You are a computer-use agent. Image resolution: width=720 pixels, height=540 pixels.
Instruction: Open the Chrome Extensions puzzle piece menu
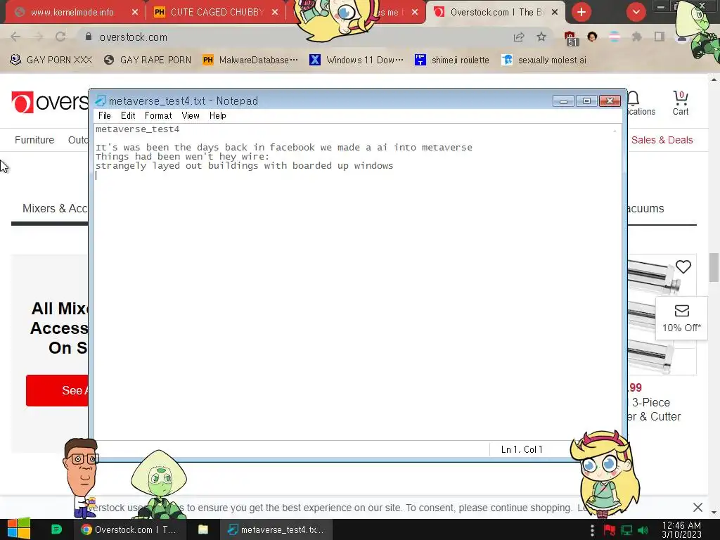[x=636, y=37]
